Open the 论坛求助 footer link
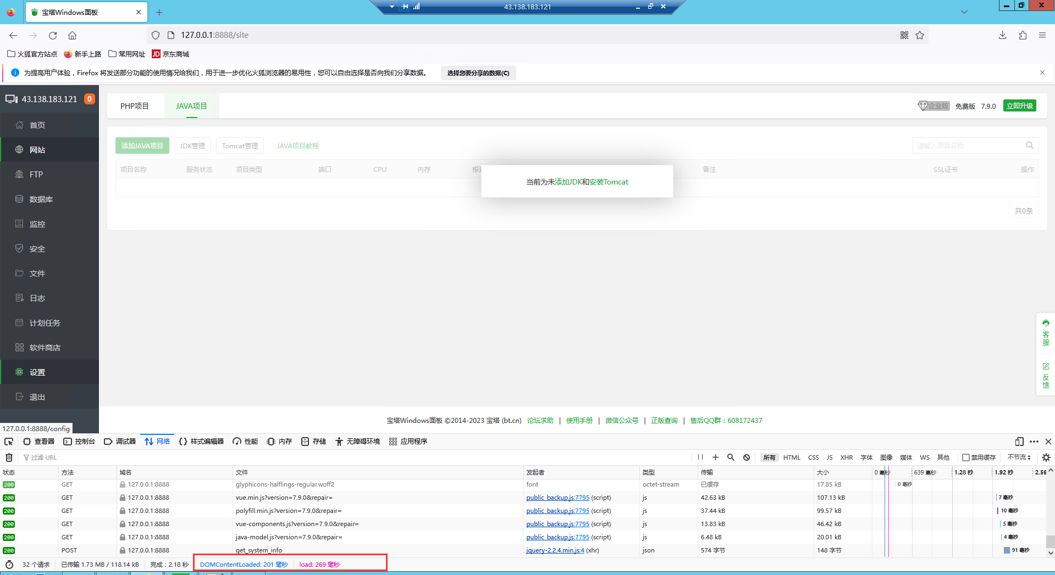The image size is (1055, 575). (x=540, y=421)
